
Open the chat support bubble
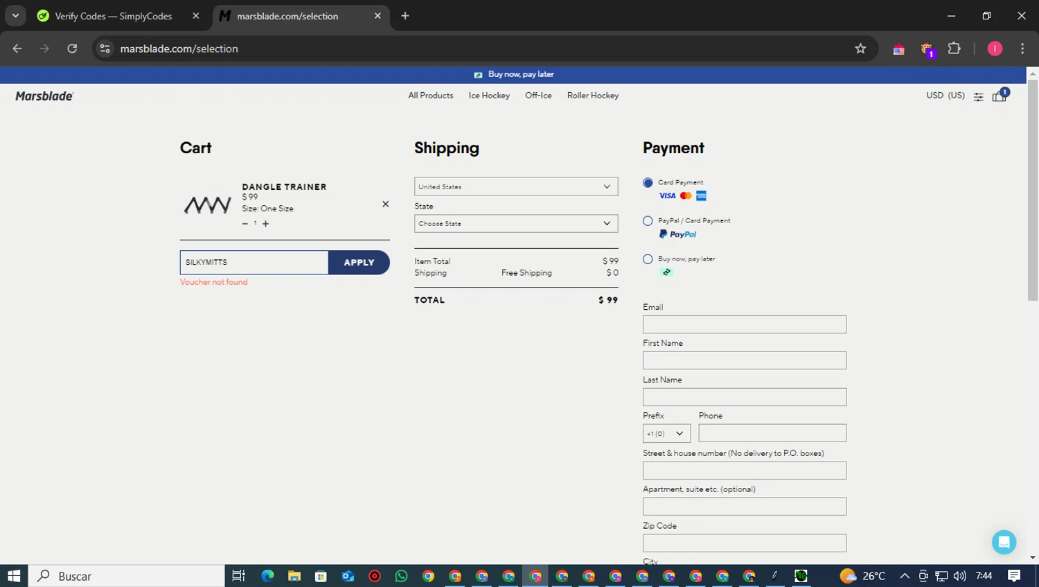pos(1004,542)
